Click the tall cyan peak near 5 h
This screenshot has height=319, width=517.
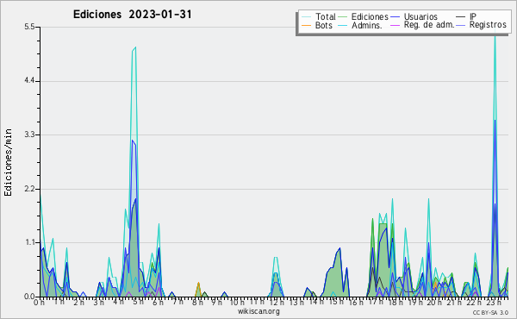coord(134,49)
